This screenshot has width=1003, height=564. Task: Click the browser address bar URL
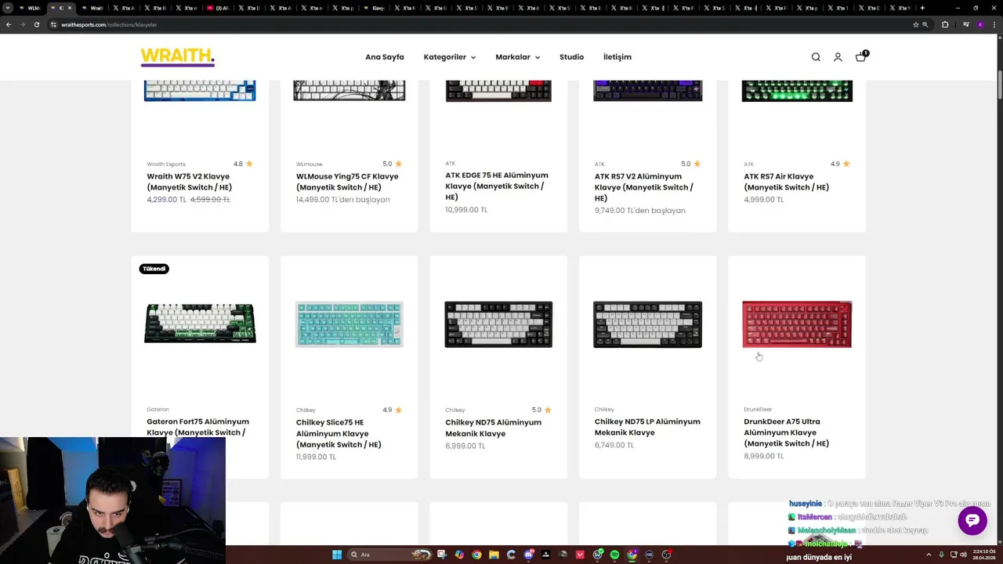109,24
